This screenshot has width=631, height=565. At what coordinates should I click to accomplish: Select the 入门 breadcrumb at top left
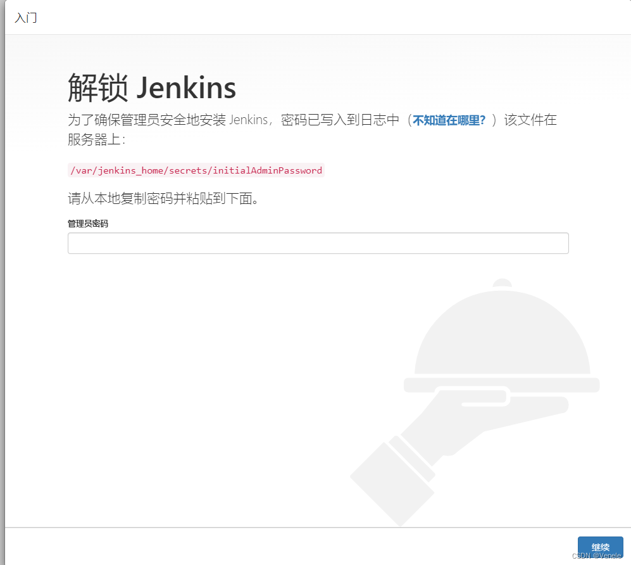coord(26,17)
